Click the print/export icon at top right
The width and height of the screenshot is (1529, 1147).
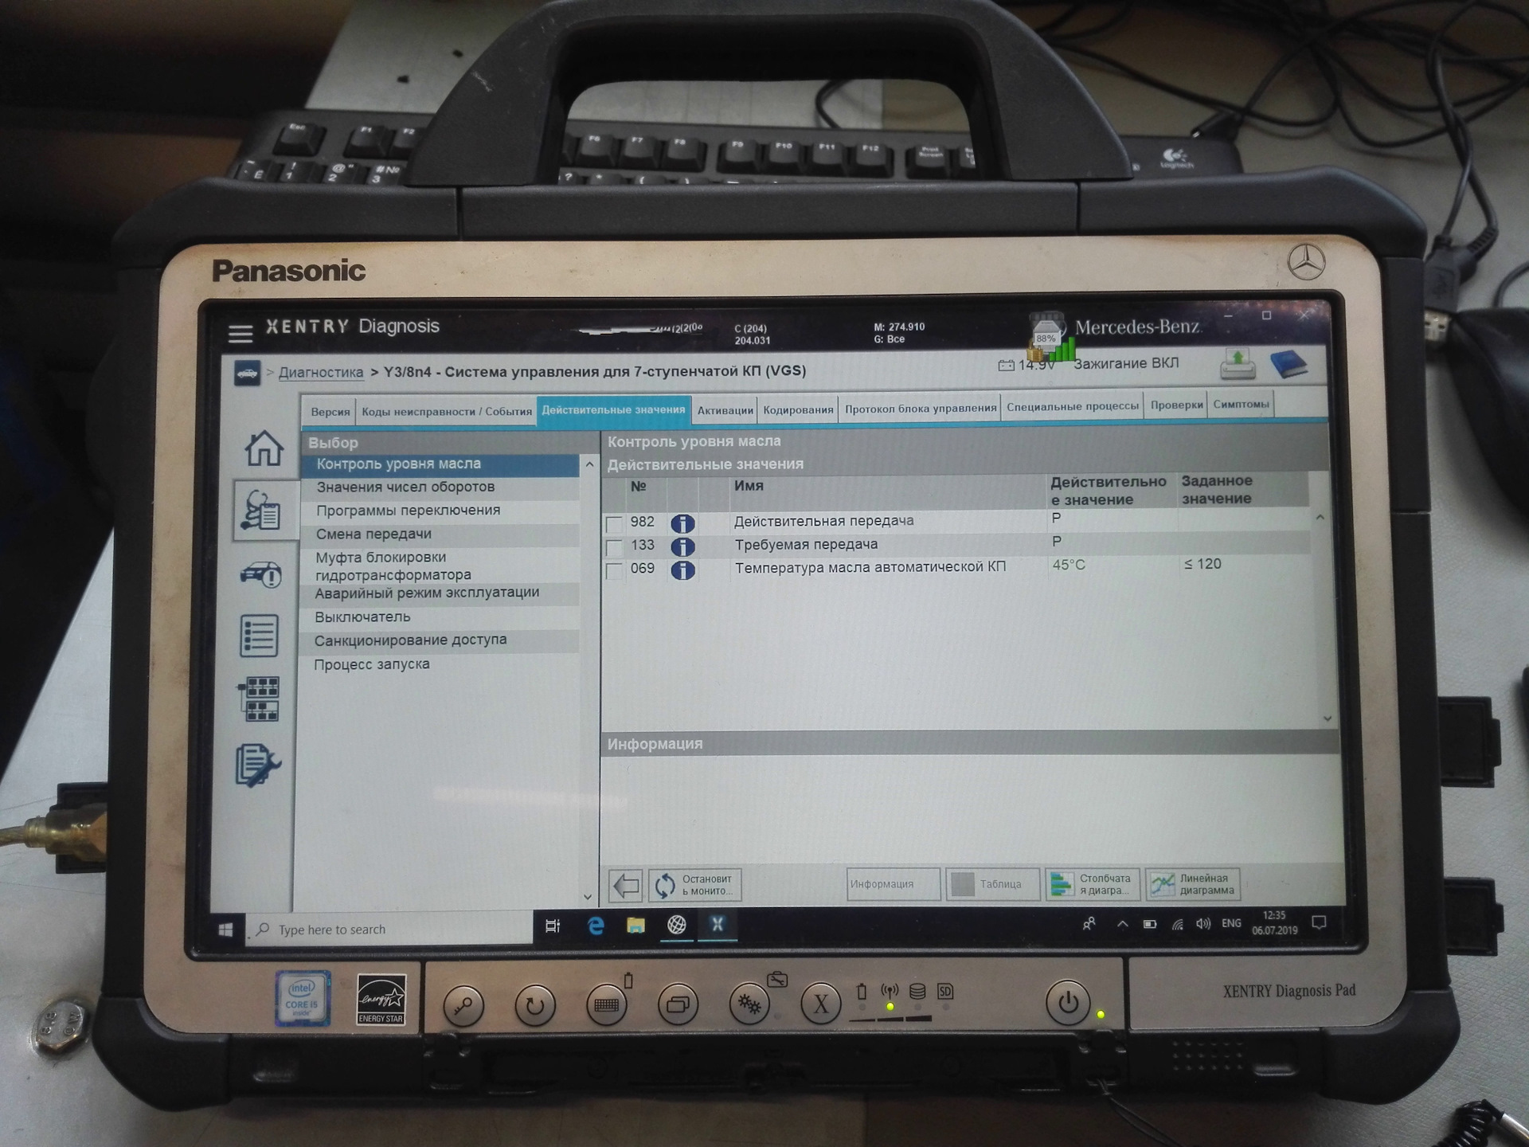1238,365
